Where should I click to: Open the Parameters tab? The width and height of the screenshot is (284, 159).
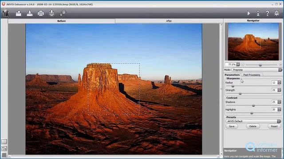coord(232,75)
